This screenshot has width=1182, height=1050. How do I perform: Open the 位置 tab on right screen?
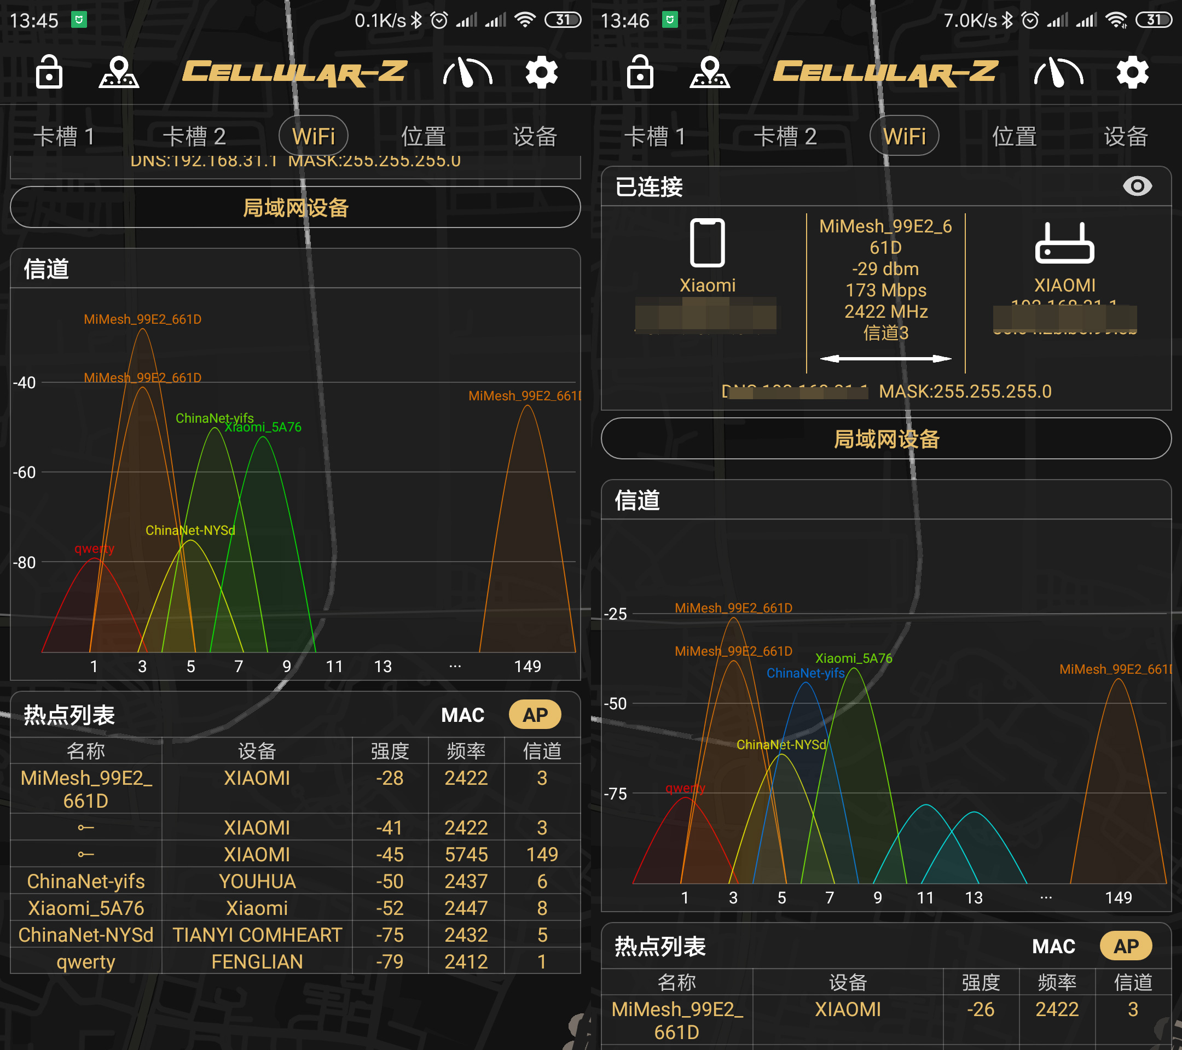coord(1015,136)
